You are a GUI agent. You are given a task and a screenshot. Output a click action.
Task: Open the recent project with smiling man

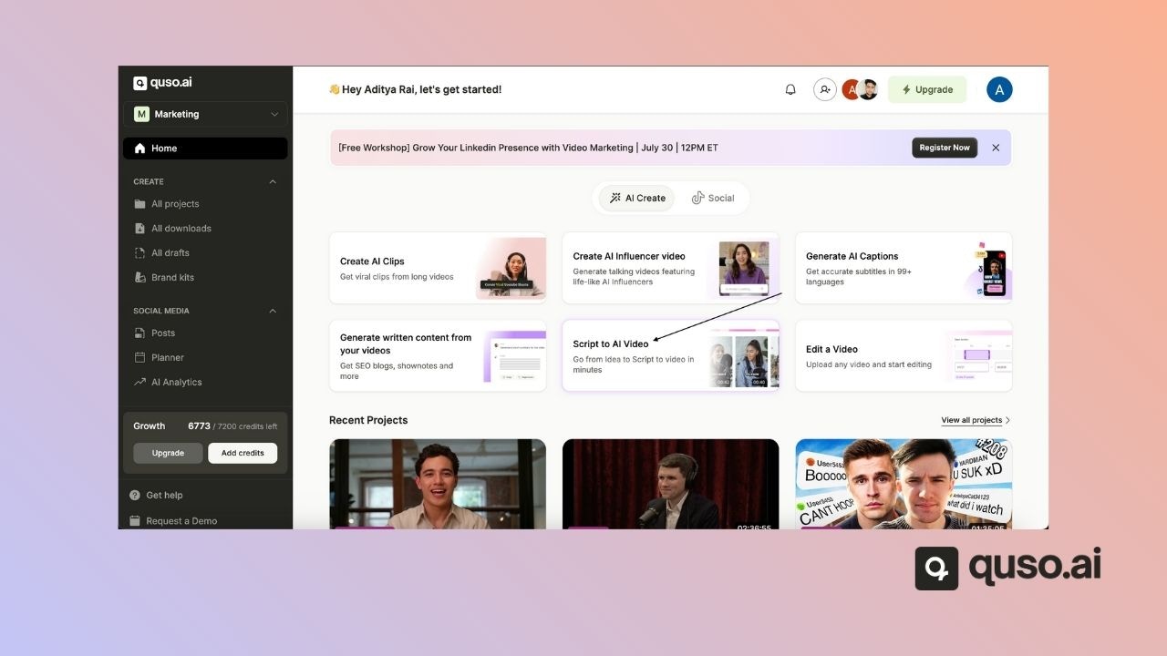(438, 484)
